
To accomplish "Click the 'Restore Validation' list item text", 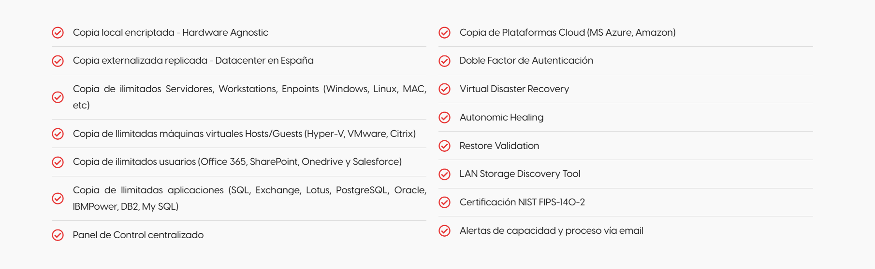I will [x=499, y=146].
